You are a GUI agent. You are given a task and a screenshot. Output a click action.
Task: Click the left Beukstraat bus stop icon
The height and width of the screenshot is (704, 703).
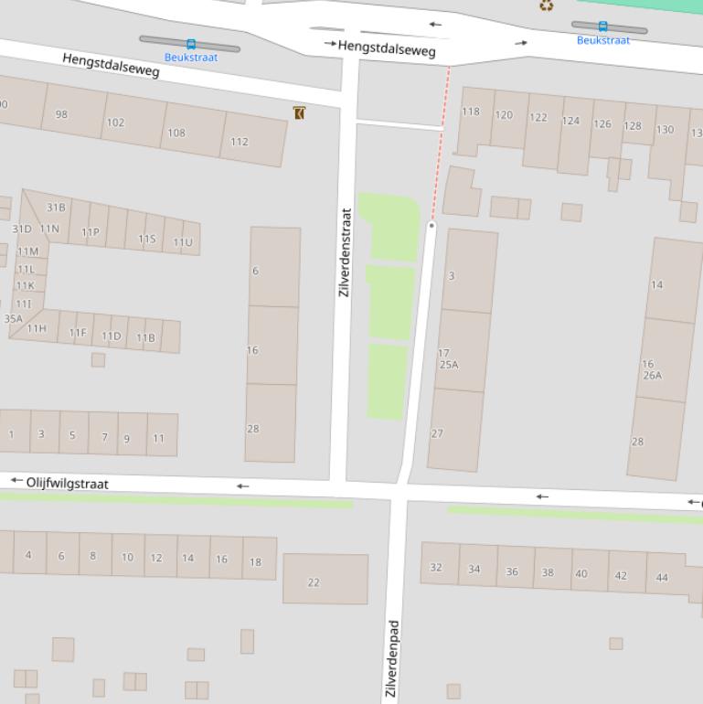190,44
